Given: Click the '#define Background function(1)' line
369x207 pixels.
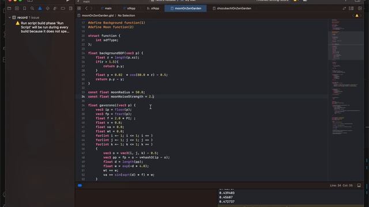Looking at the screenshot, I should 116,23.
